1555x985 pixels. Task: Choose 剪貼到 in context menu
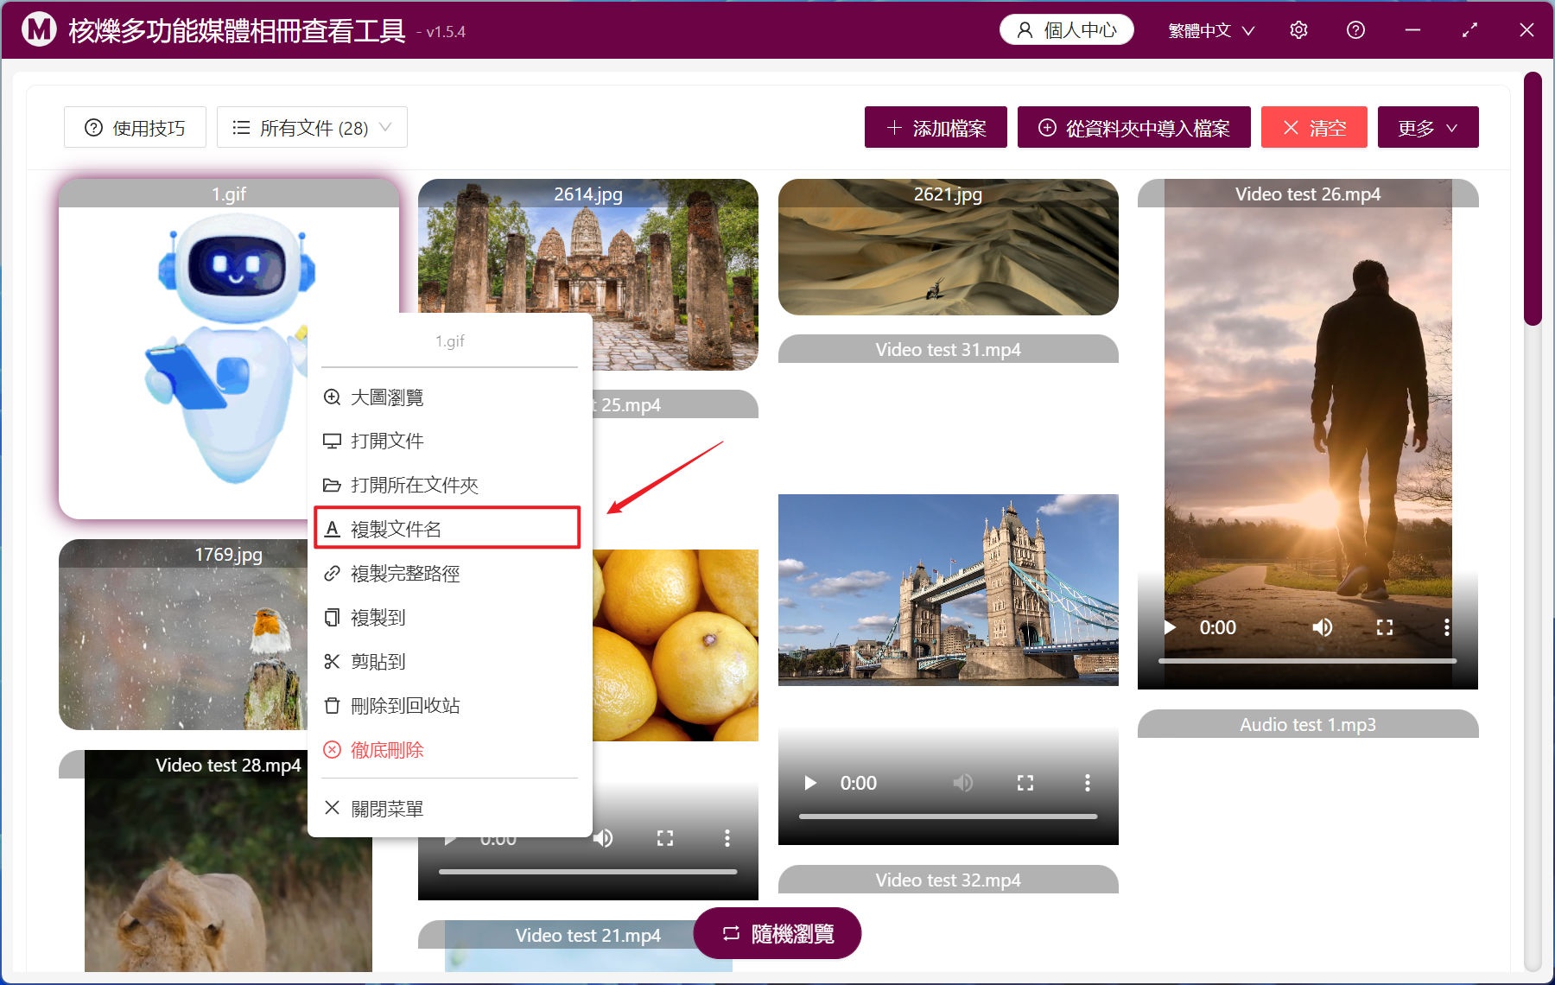click(x=449, y=661)
